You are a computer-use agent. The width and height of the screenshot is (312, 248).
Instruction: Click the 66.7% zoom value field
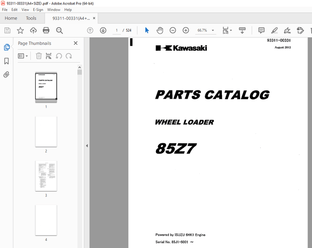(202, 30)
